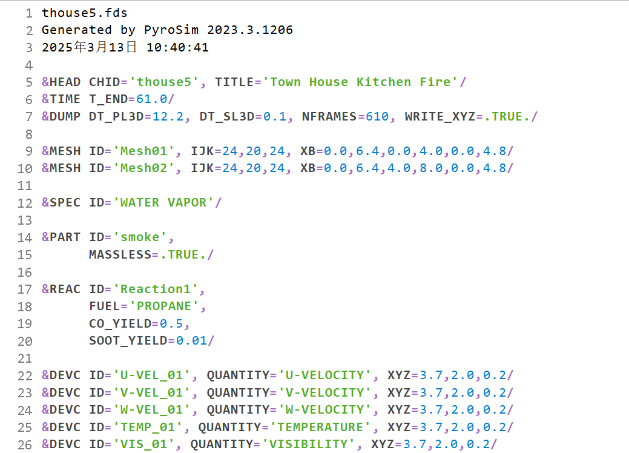This screenshot has width=629, height=453.
Task: Click the NFRAMES value 610
Action: pyautogui.click(x=377, y=116)
